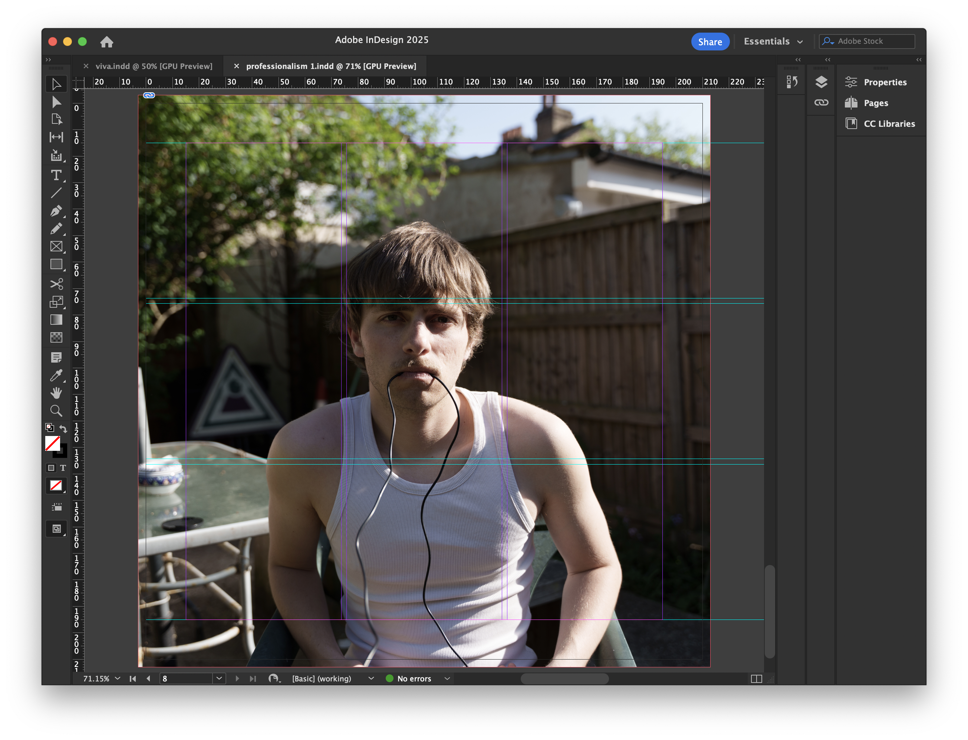Toggle Formatting affects container button

51,468
